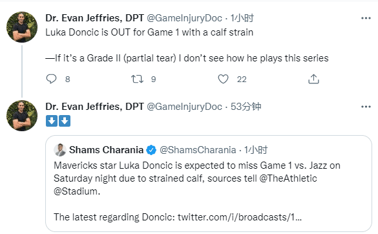This screenshot has height=234, width=378.
Task: Open Shams Charania's small profile picture
Action: 60,150
